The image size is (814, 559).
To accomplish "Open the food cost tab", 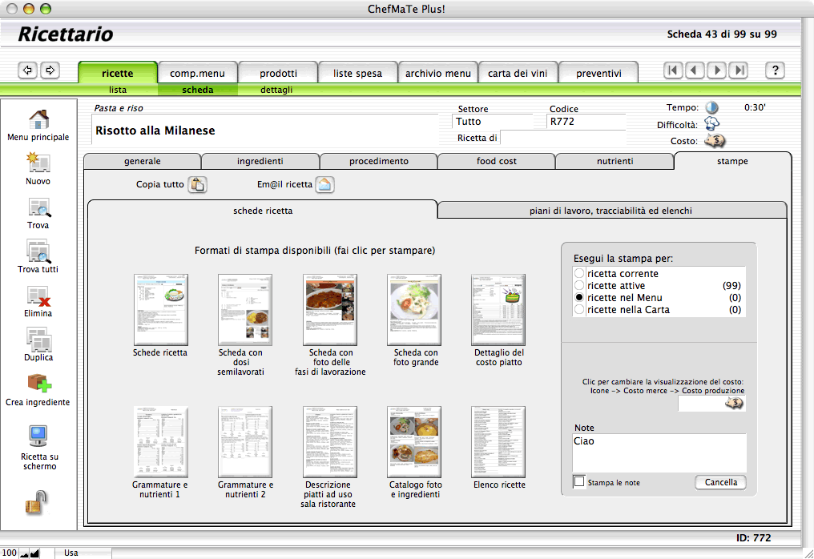I will (x=497, y=161).
